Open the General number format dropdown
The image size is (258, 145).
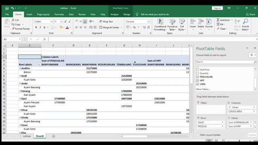point(148,21)
